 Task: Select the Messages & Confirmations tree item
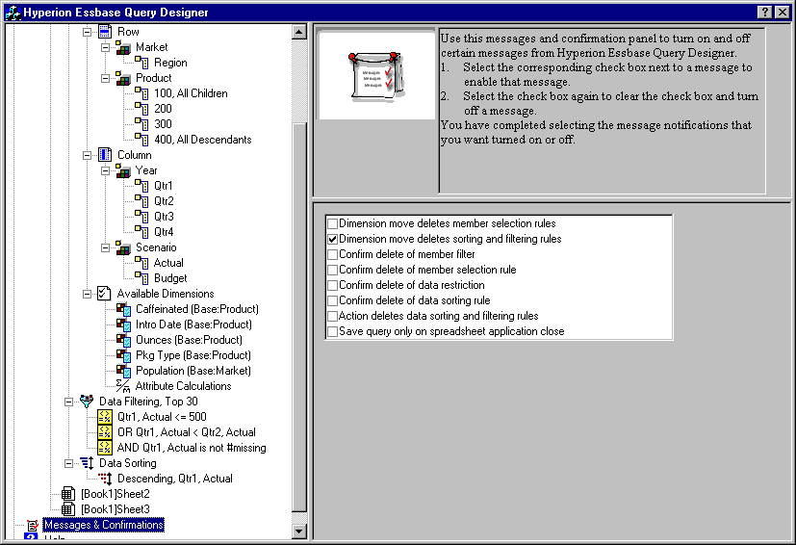tap(103, 525)
